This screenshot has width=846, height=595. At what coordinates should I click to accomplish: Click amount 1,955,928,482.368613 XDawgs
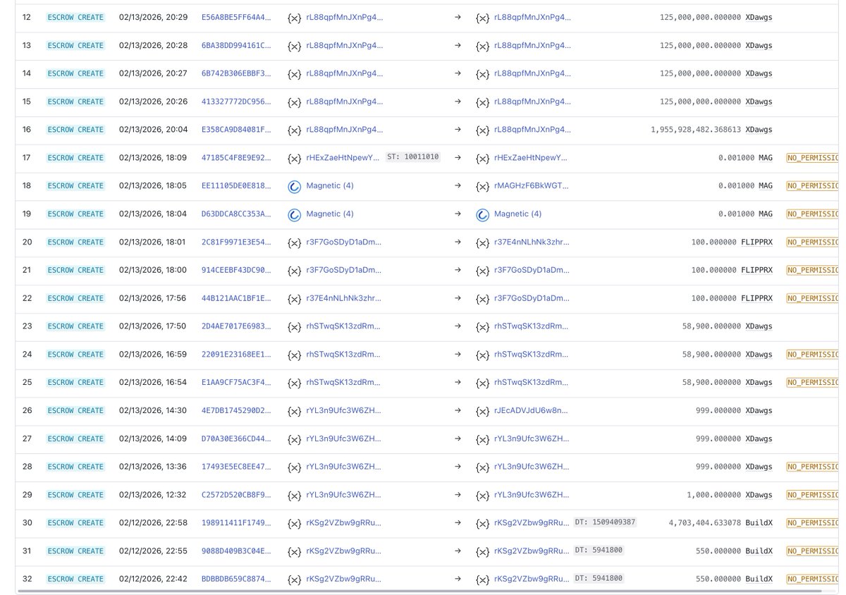(x=712, y=130)
